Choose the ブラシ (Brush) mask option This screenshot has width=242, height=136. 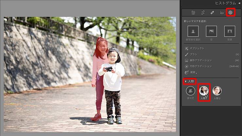pyautogui.click(x=195, y=54)
